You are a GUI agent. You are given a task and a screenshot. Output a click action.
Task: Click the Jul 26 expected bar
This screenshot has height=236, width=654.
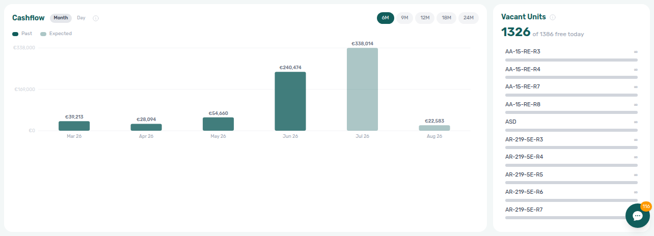click(363, 89)
